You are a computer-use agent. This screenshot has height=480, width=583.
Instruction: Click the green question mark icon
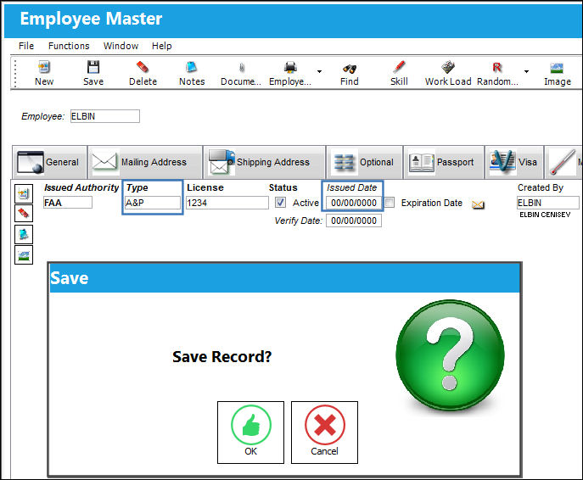click(x=450, y=355)
